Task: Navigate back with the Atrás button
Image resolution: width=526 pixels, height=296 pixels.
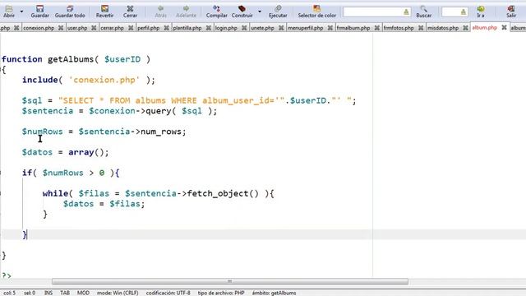Action: point(160,12)
